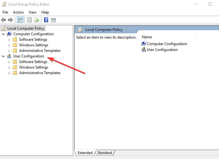Click the Local Group Policy Editor title bar icon
The height and width of the screenshot is (159, 219).
(x=4, y=4)
